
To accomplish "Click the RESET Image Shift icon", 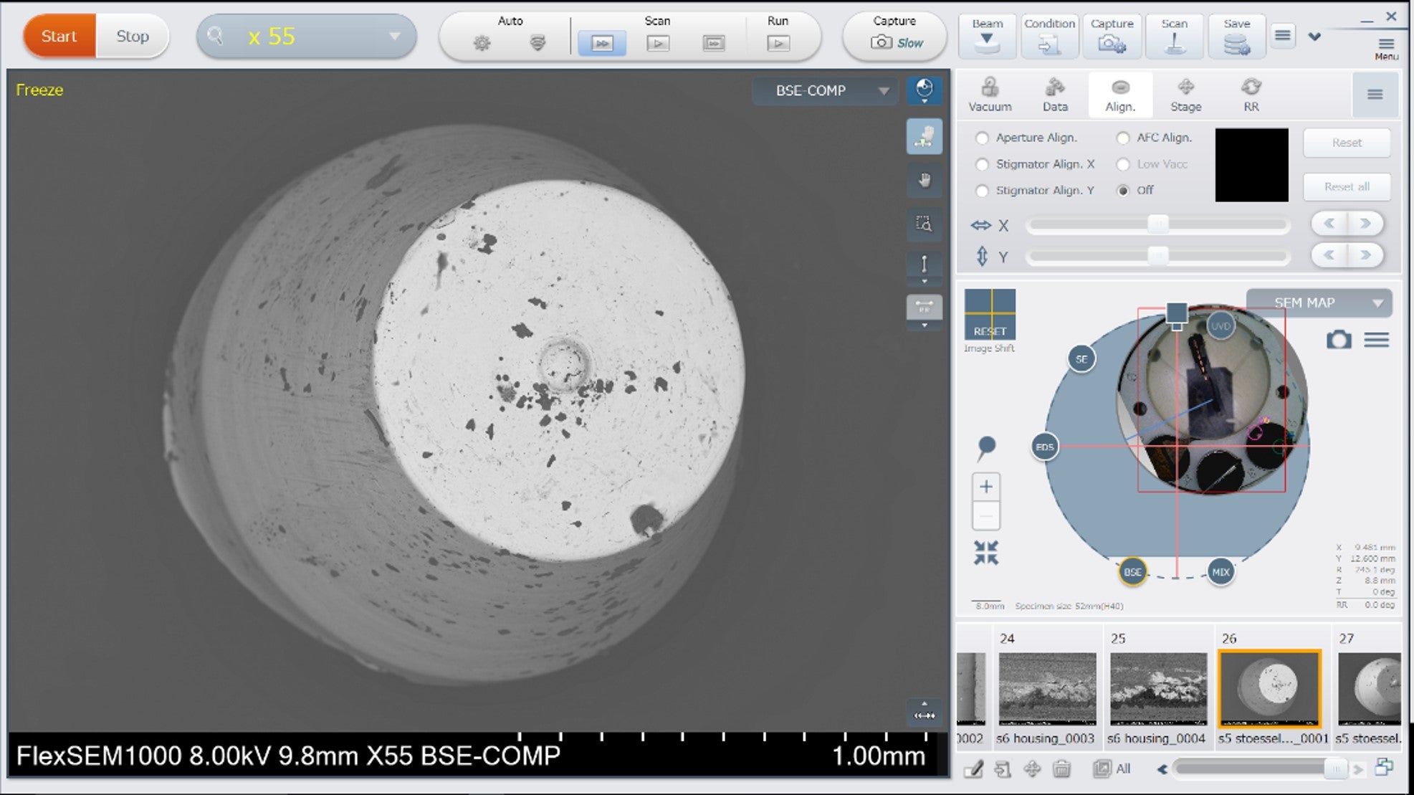I will (x=990, y=314).
